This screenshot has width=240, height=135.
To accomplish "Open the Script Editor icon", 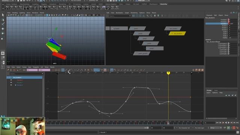I will coord(238,132).
